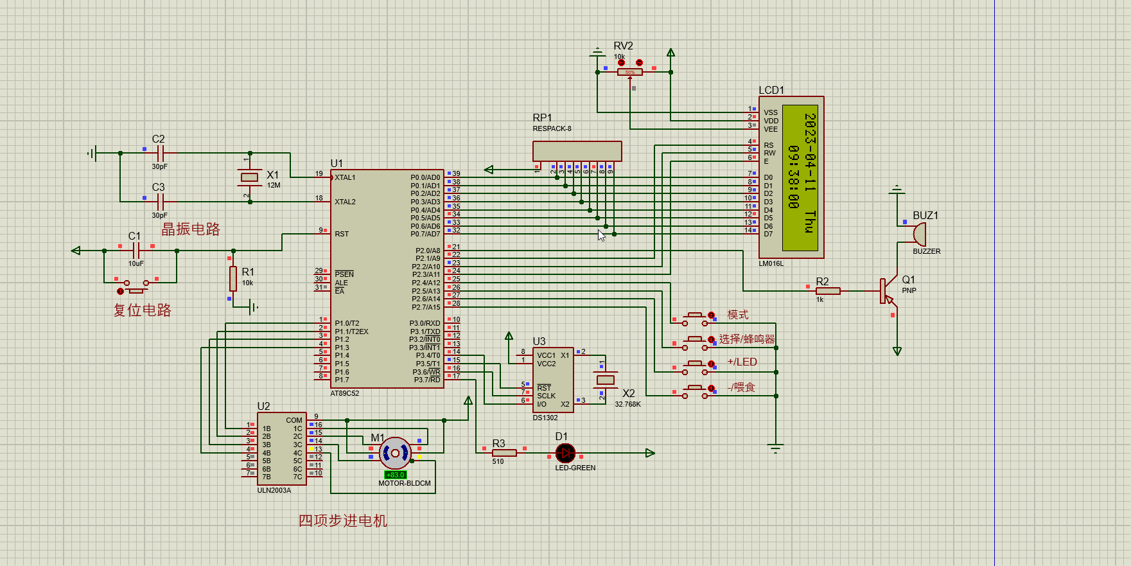Select the RP1 RESPACK-8 resistor pack
The height and width of the screenshot is (566, 1131).
577,151
